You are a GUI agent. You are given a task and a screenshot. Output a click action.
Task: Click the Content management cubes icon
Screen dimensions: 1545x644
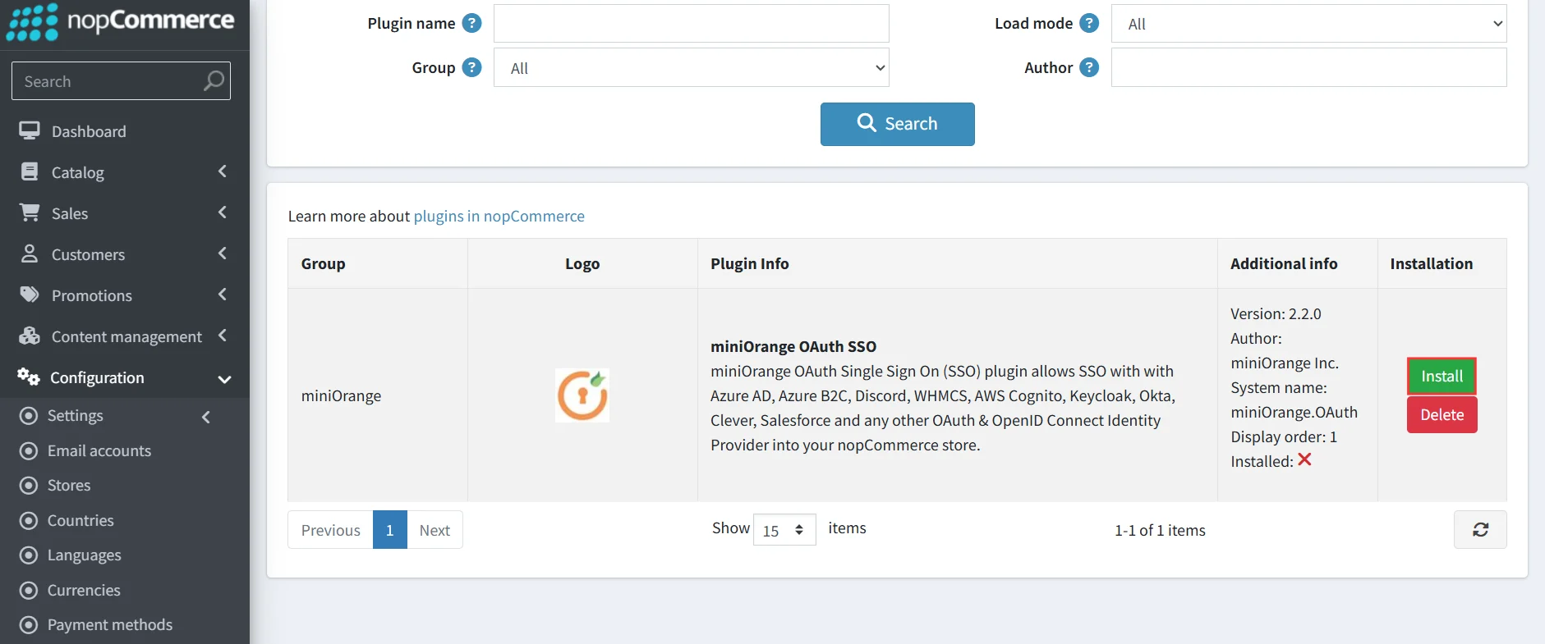[30, 336]
